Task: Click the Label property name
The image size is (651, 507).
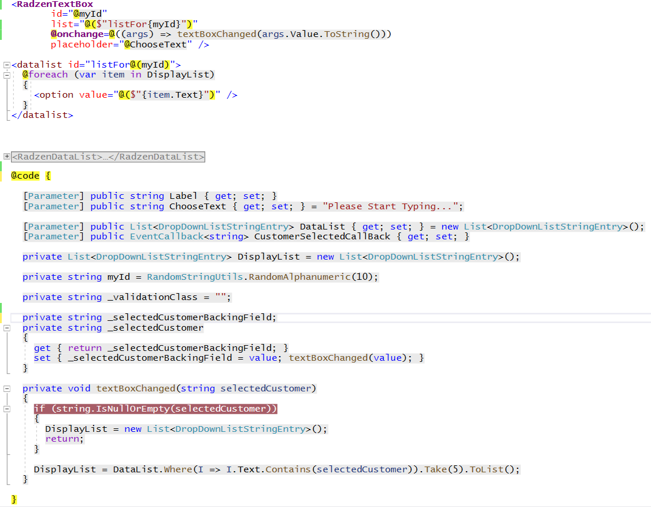Action: pyautogui.click(x=183, y=196)
